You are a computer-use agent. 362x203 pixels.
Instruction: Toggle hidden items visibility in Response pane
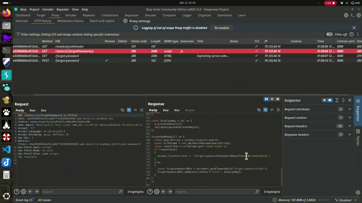[259, 110]
